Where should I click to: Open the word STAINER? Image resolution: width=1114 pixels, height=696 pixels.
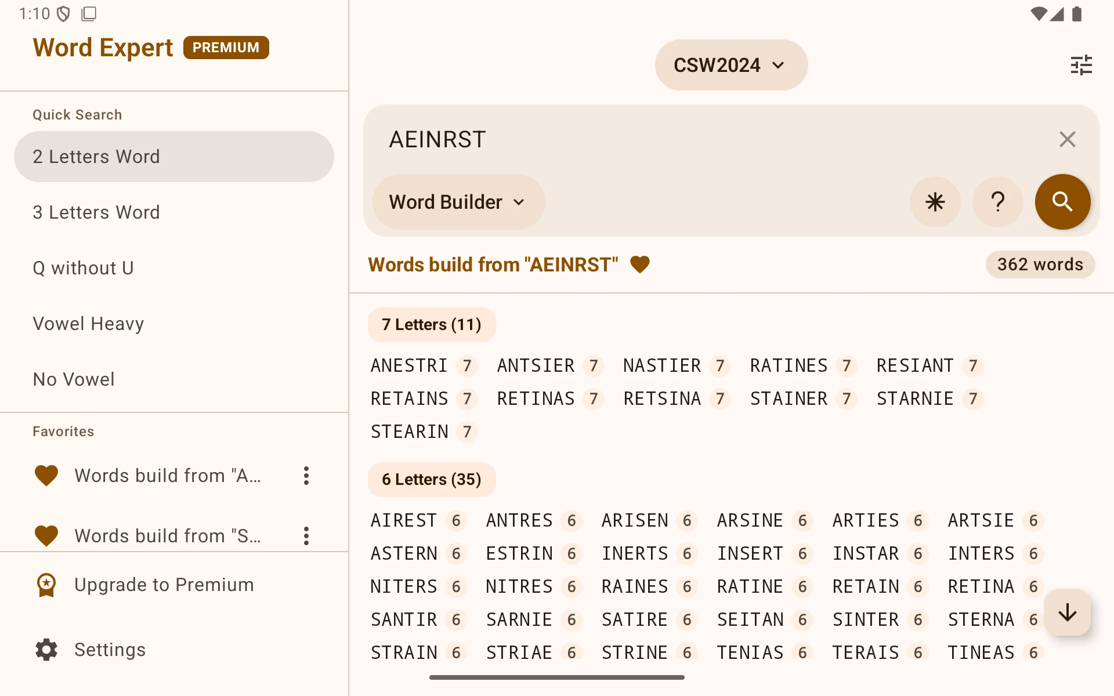[789, 398]
